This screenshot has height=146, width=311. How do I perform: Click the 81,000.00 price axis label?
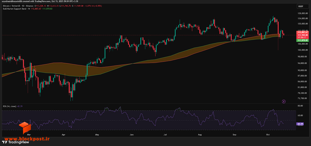coord(302,87)
